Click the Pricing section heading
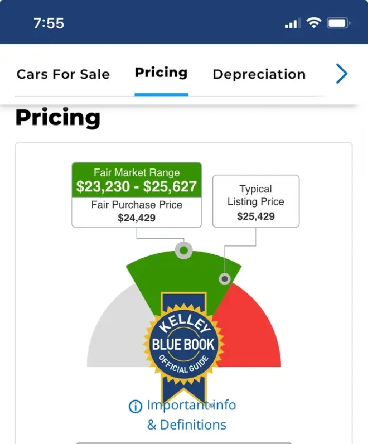The width and height of the screenshot is (368, 444). (x=58, y=118)
